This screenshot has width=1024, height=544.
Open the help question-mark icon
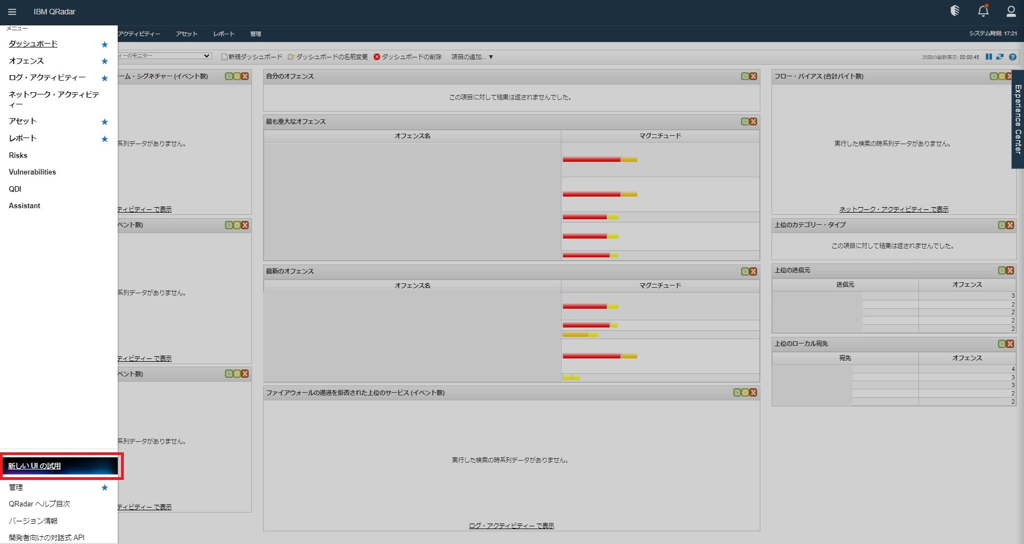1012,57
